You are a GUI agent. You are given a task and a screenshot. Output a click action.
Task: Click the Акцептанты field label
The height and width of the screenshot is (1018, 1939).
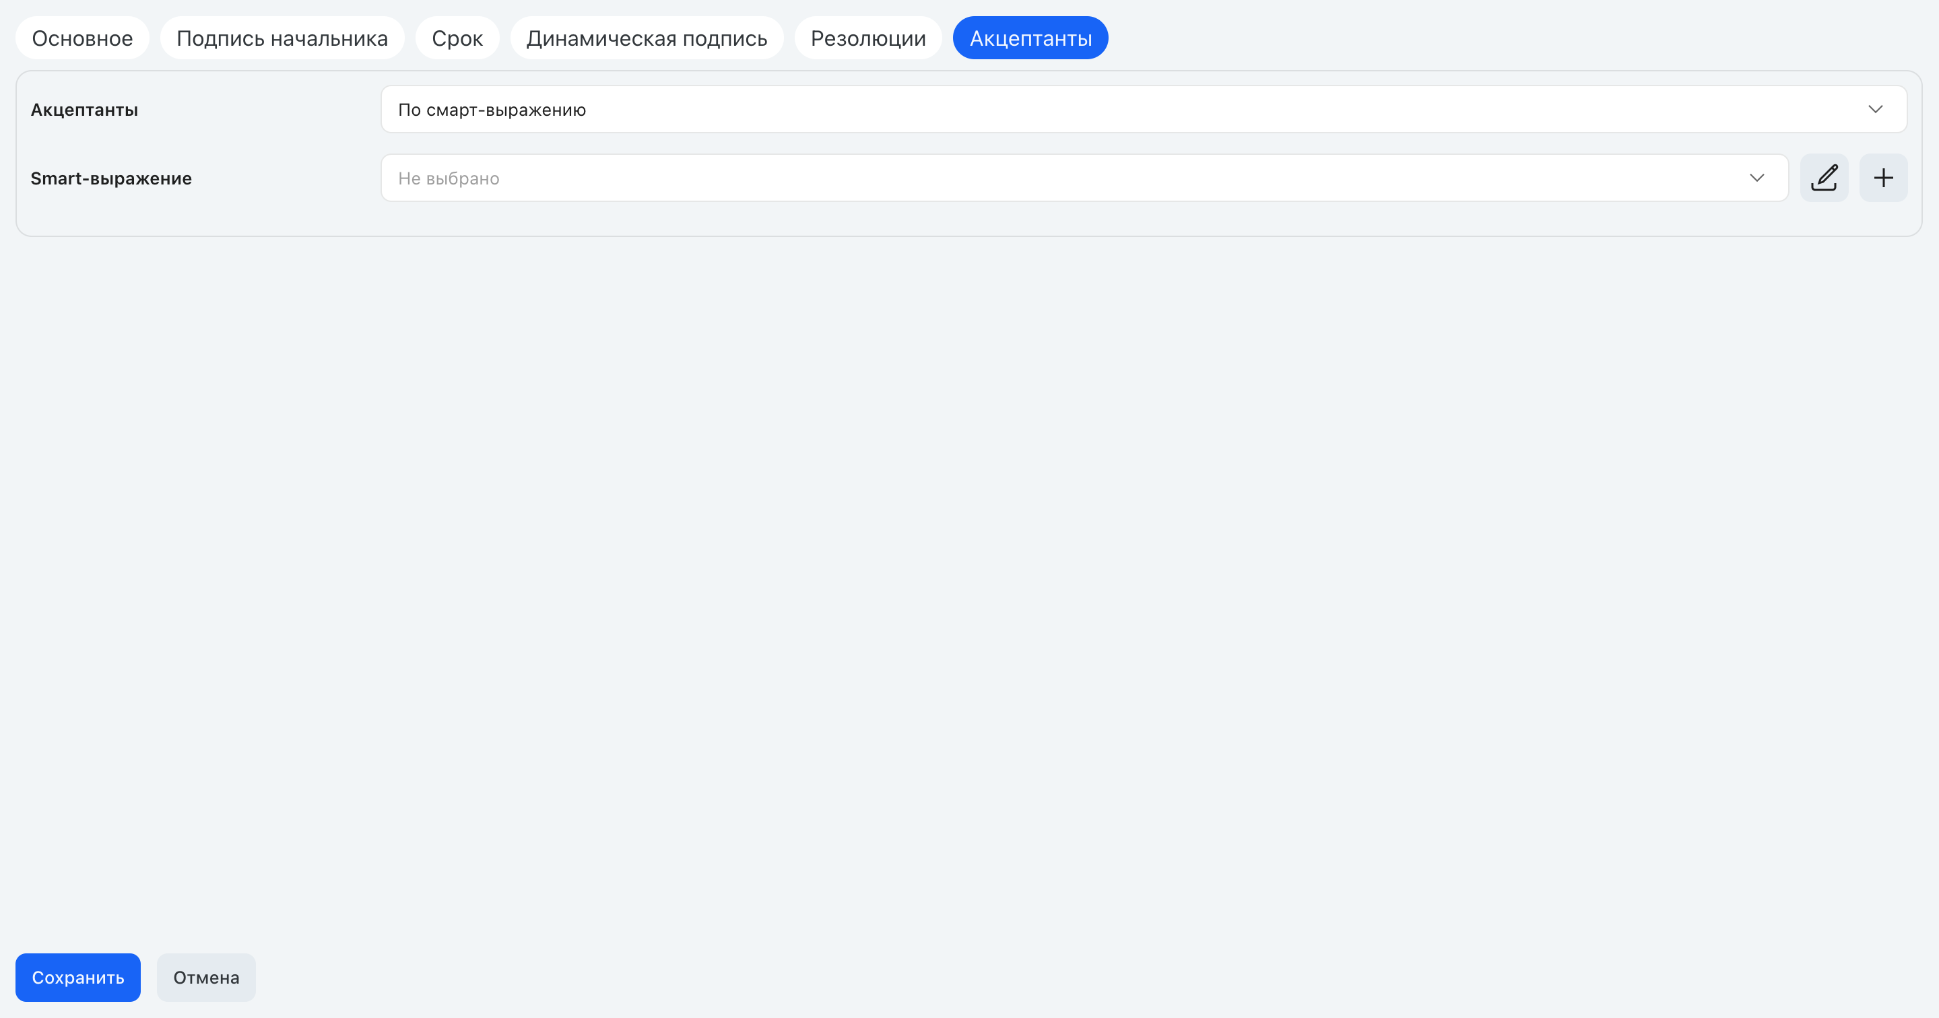click(x=84, y=110)
